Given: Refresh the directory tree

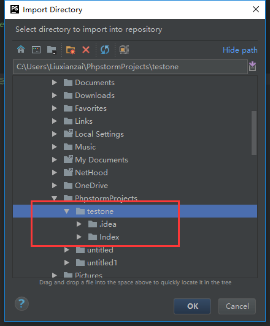Looking at the screenshot, I should pos(105,50).
